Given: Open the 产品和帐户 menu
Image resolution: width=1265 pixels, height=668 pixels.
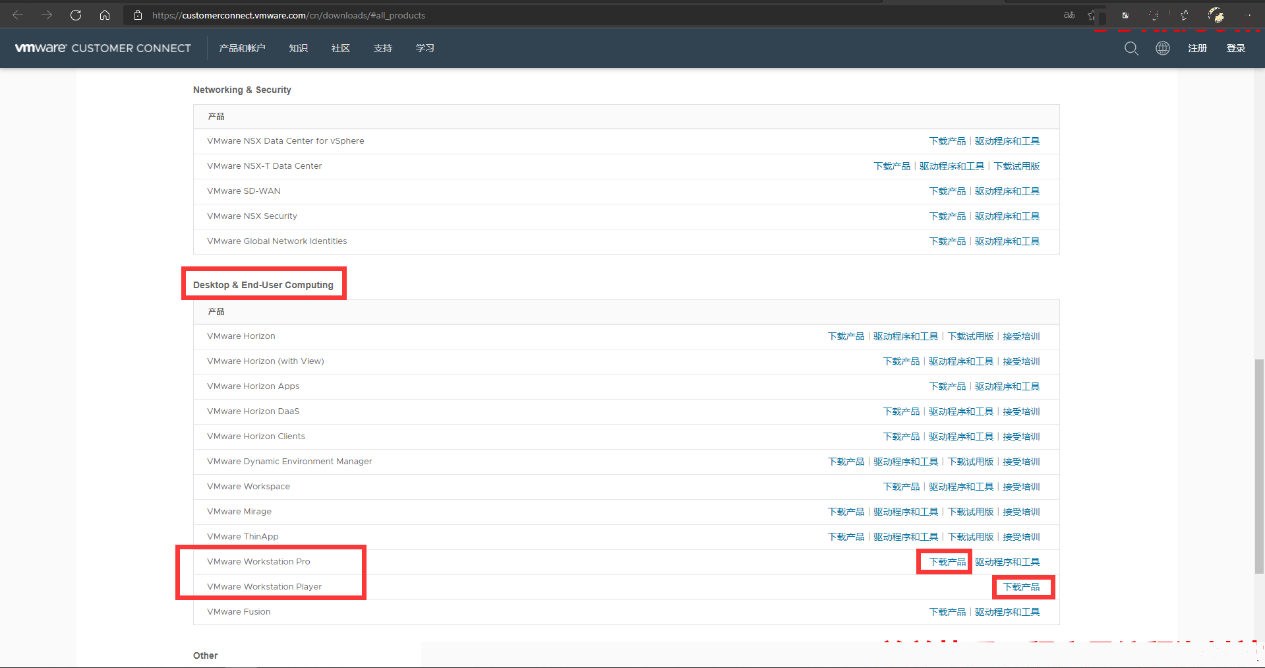Looking at the screenshot, I should (x=242, y=48).
